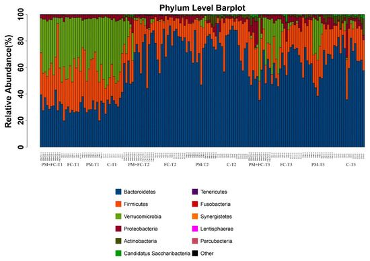Click the C-T1 group label

coord(112,165)
